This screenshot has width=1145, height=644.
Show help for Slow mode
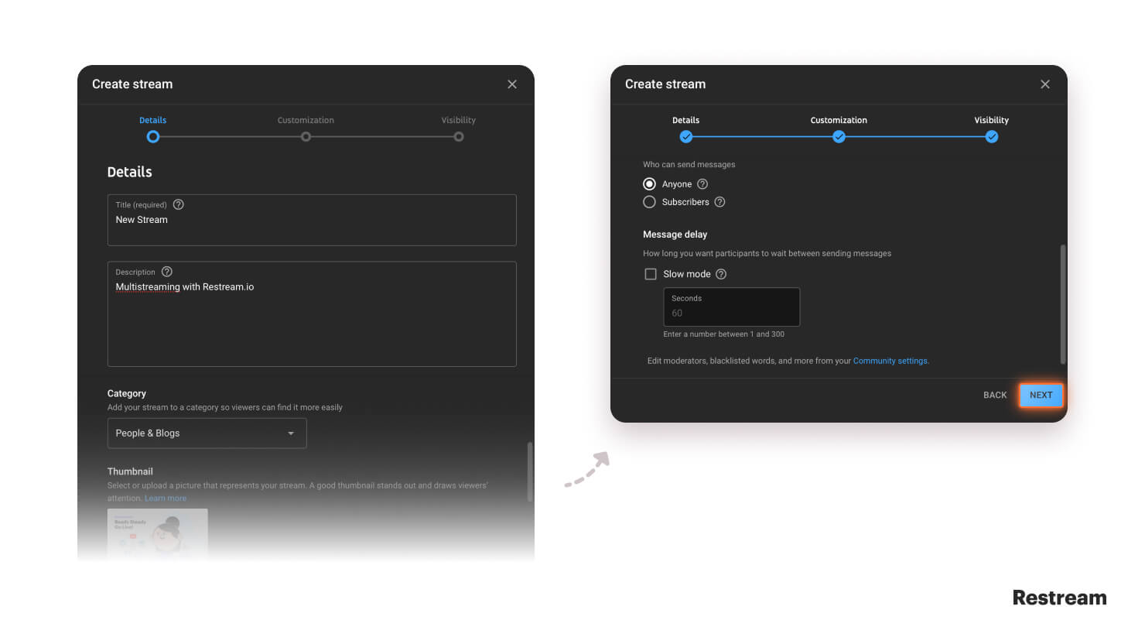point(721,274)
